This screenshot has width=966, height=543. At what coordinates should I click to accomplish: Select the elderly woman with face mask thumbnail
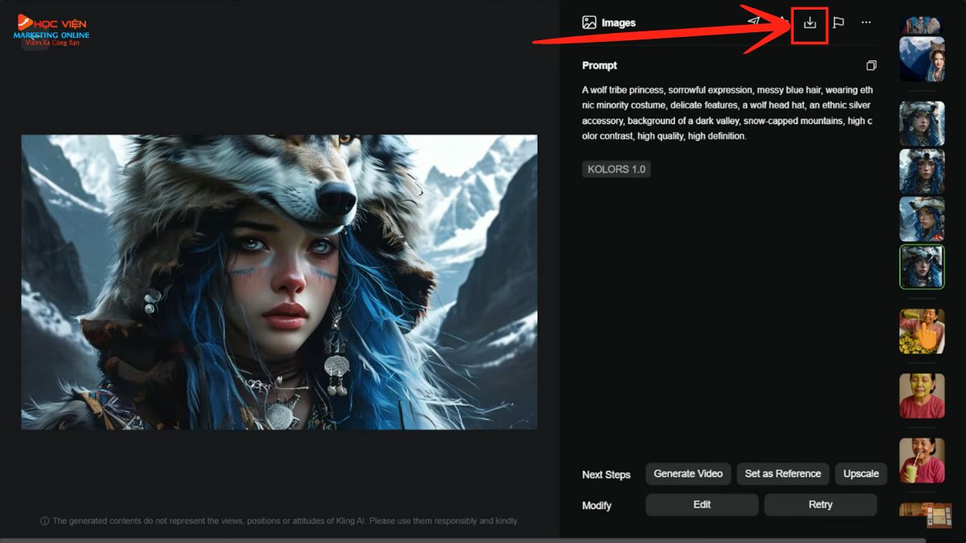click(x=922, y=396)
